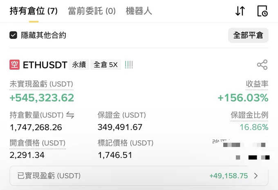278x190 pixels.
Task: Open the order history clock icon
Action: click(262, 11)
